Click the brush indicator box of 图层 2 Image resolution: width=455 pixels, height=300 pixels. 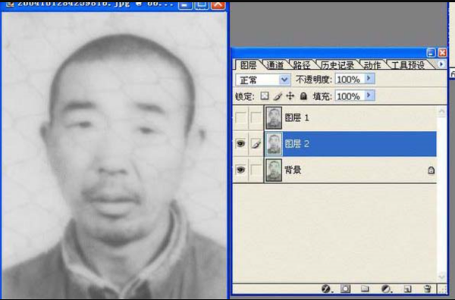point(256,143)
